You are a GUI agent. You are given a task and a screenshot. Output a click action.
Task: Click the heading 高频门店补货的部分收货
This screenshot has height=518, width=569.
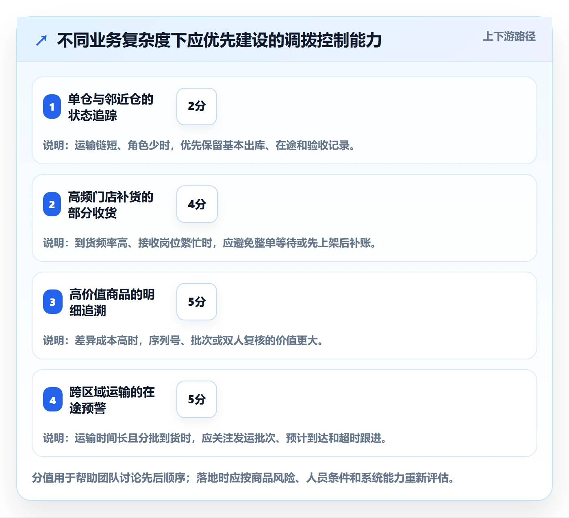coord(111,205)
